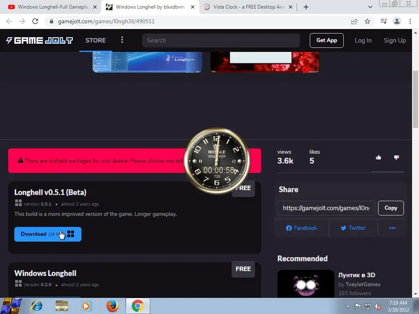Click the scrollbar down arrow
Viewport: 419px width, 314px height.
[416, 294]
